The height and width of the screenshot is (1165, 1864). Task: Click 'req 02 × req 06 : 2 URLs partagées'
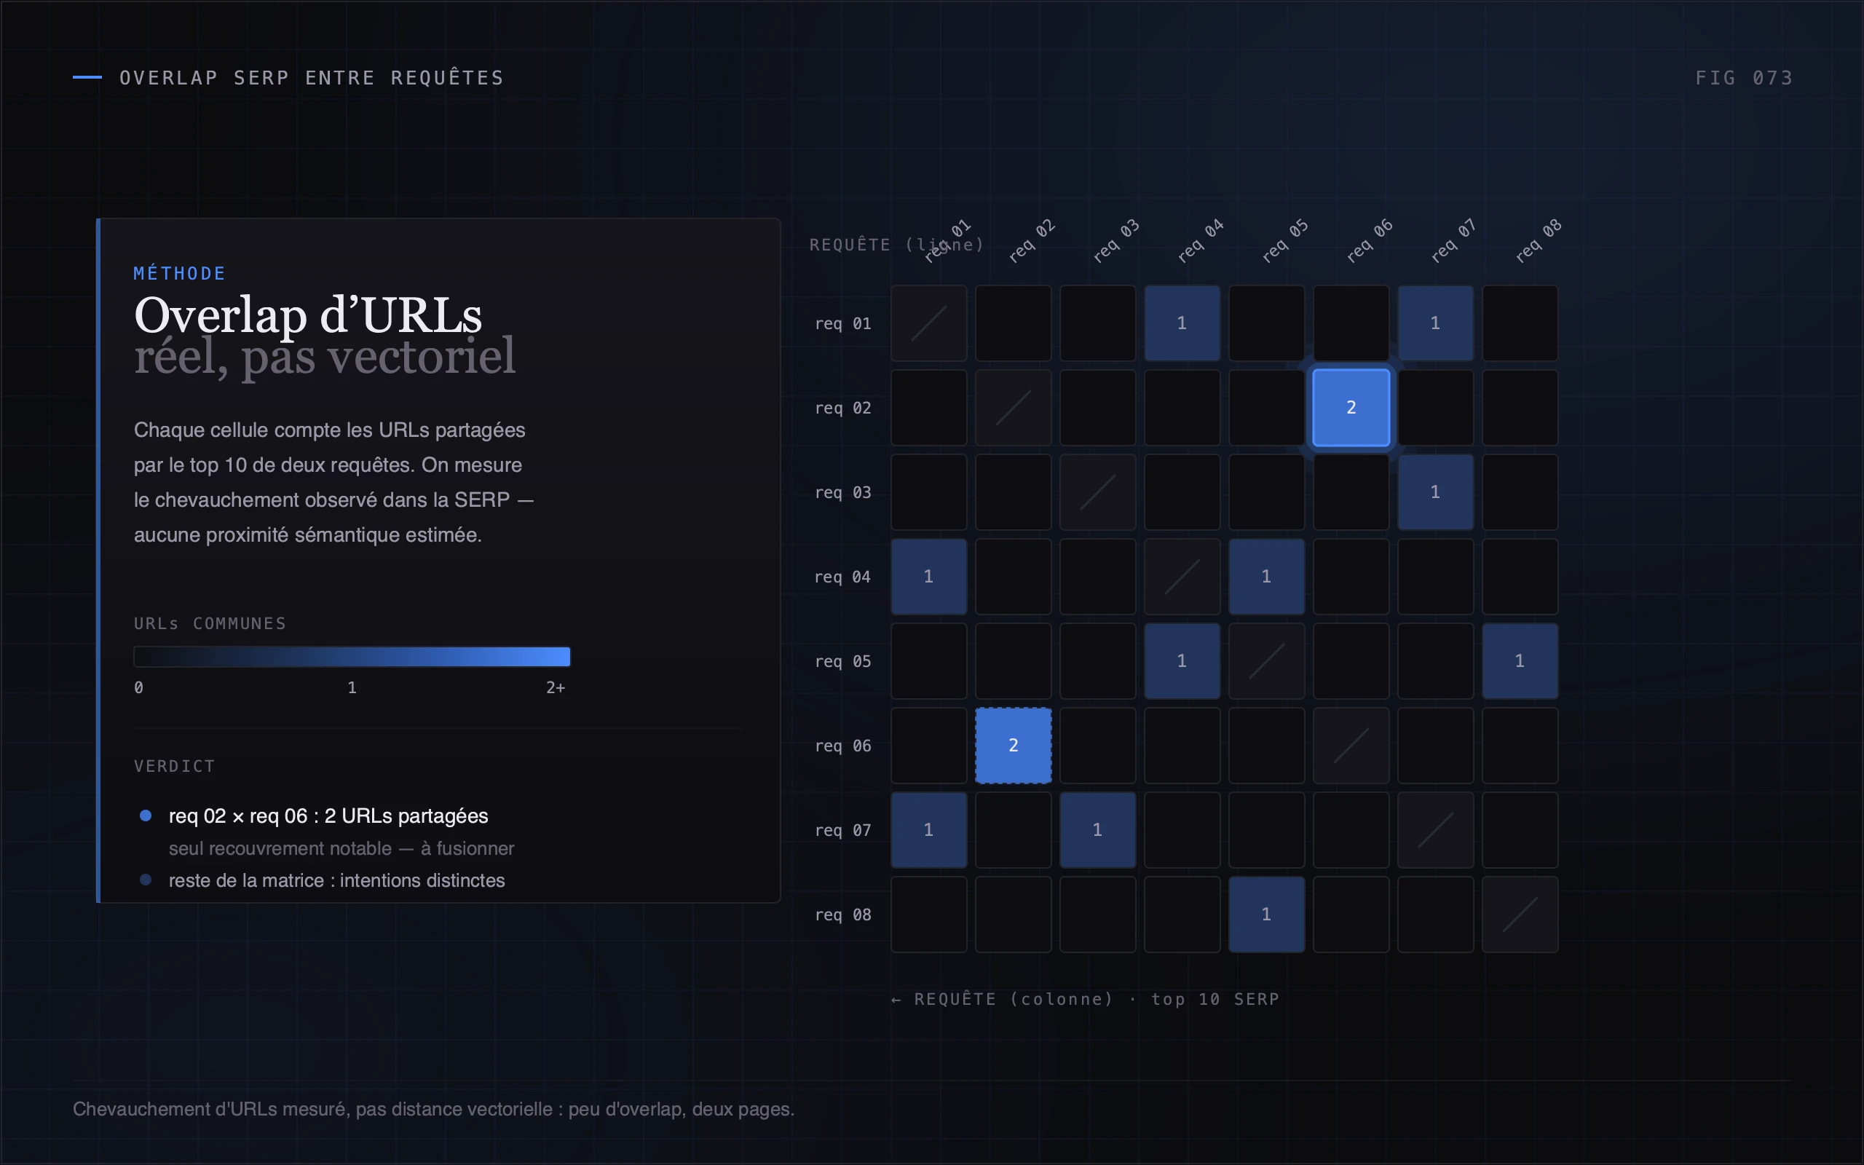pos(328,816)
